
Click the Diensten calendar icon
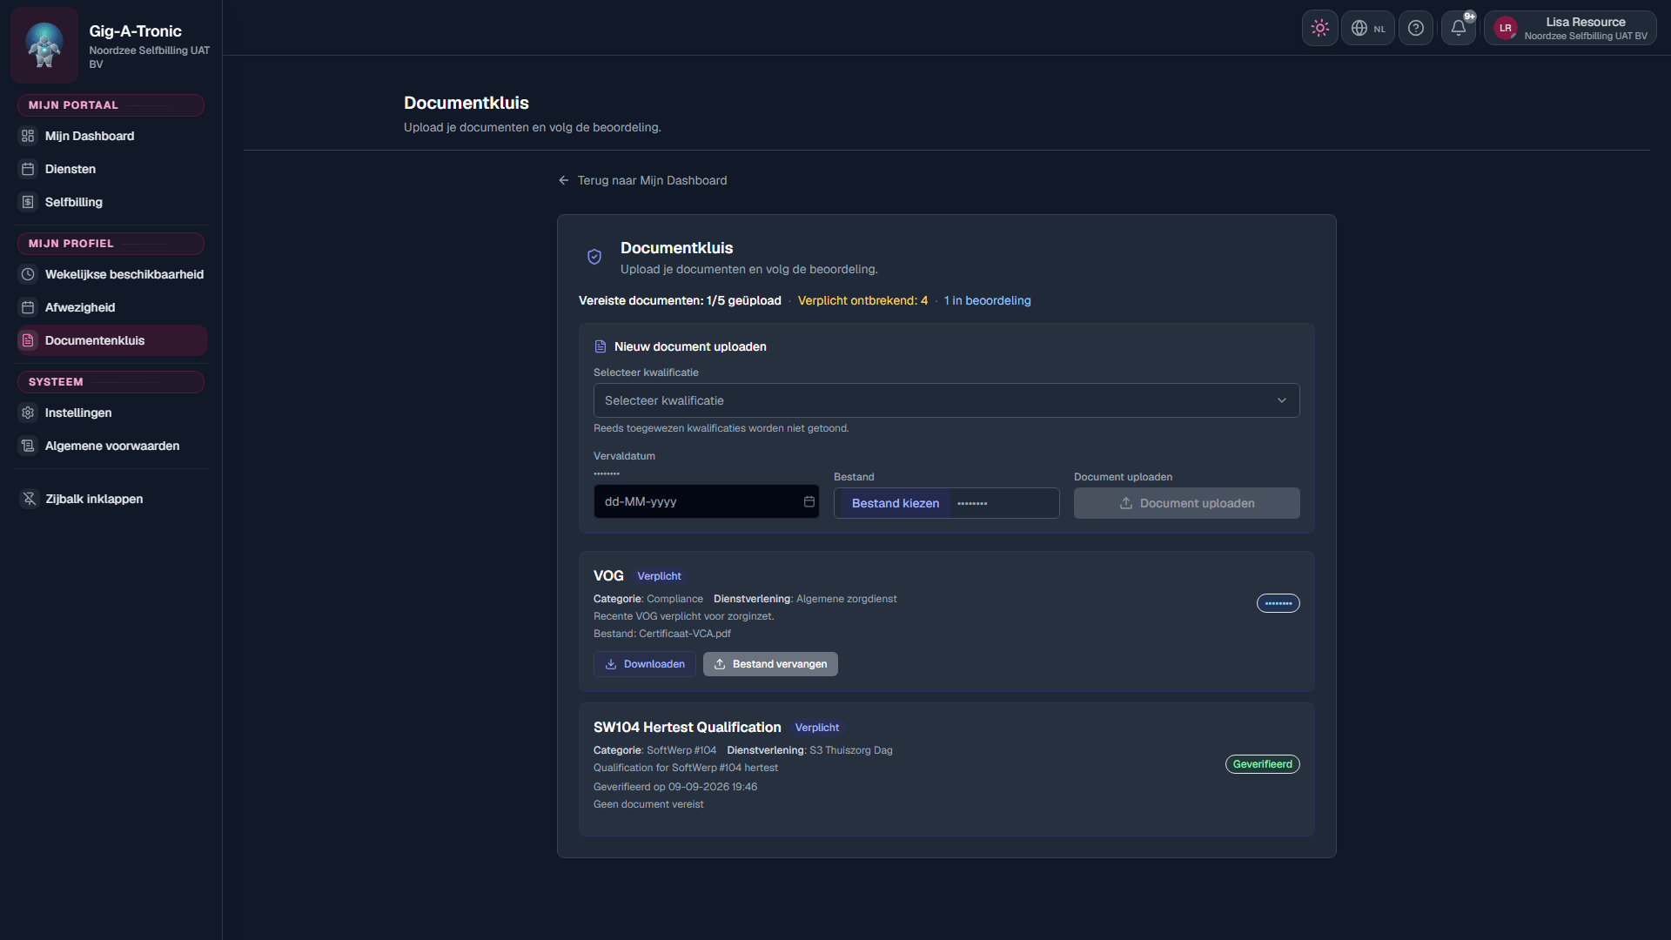(x=28, y=169)
